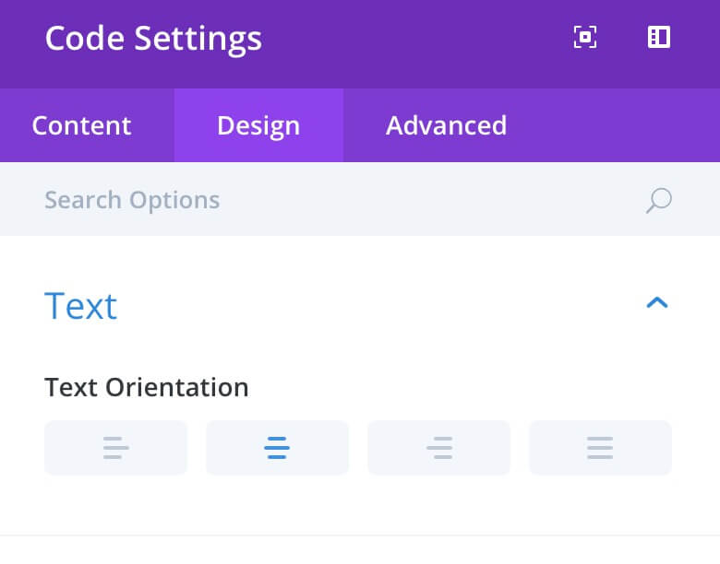720x564 pixels.
Task: Expand the modal to fullscreen
Action: (585, 37)
